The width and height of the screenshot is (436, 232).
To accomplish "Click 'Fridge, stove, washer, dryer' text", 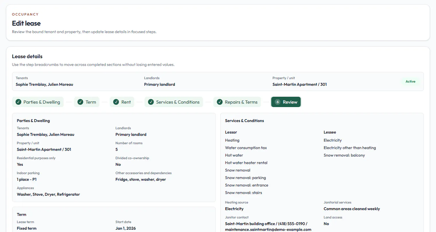I will coord(141,179).
